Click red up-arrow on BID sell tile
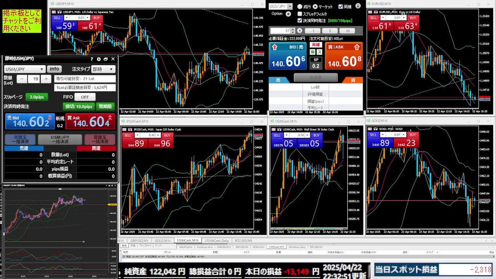 (x=275, y=47)
